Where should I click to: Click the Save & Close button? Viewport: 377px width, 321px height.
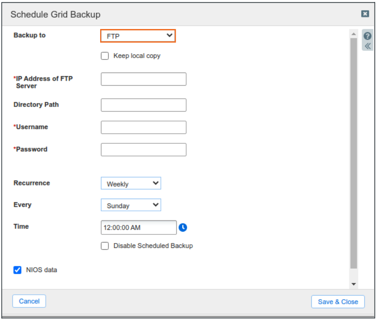click(x=338, y=302)
